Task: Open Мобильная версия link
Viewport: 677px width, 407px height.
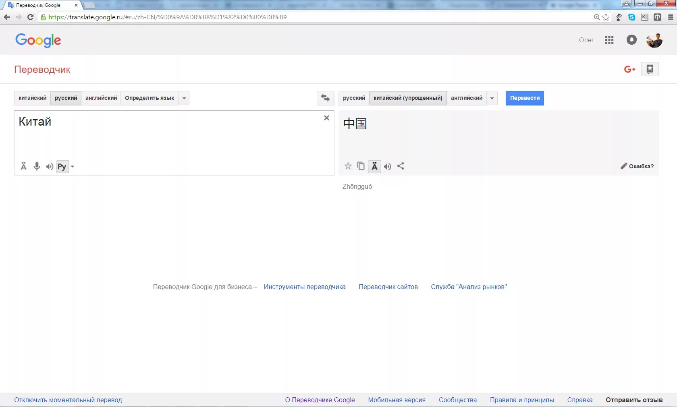Action: click(397, 400)
